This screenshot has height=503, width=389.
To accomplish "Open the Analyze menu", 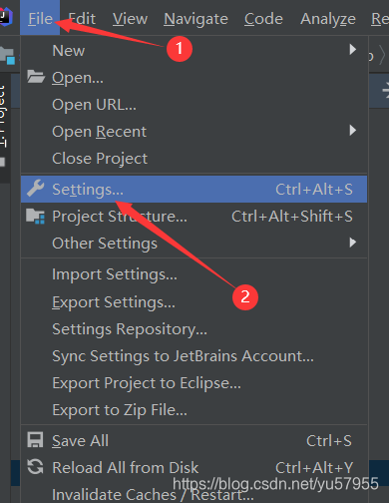I will click(328, 19).
